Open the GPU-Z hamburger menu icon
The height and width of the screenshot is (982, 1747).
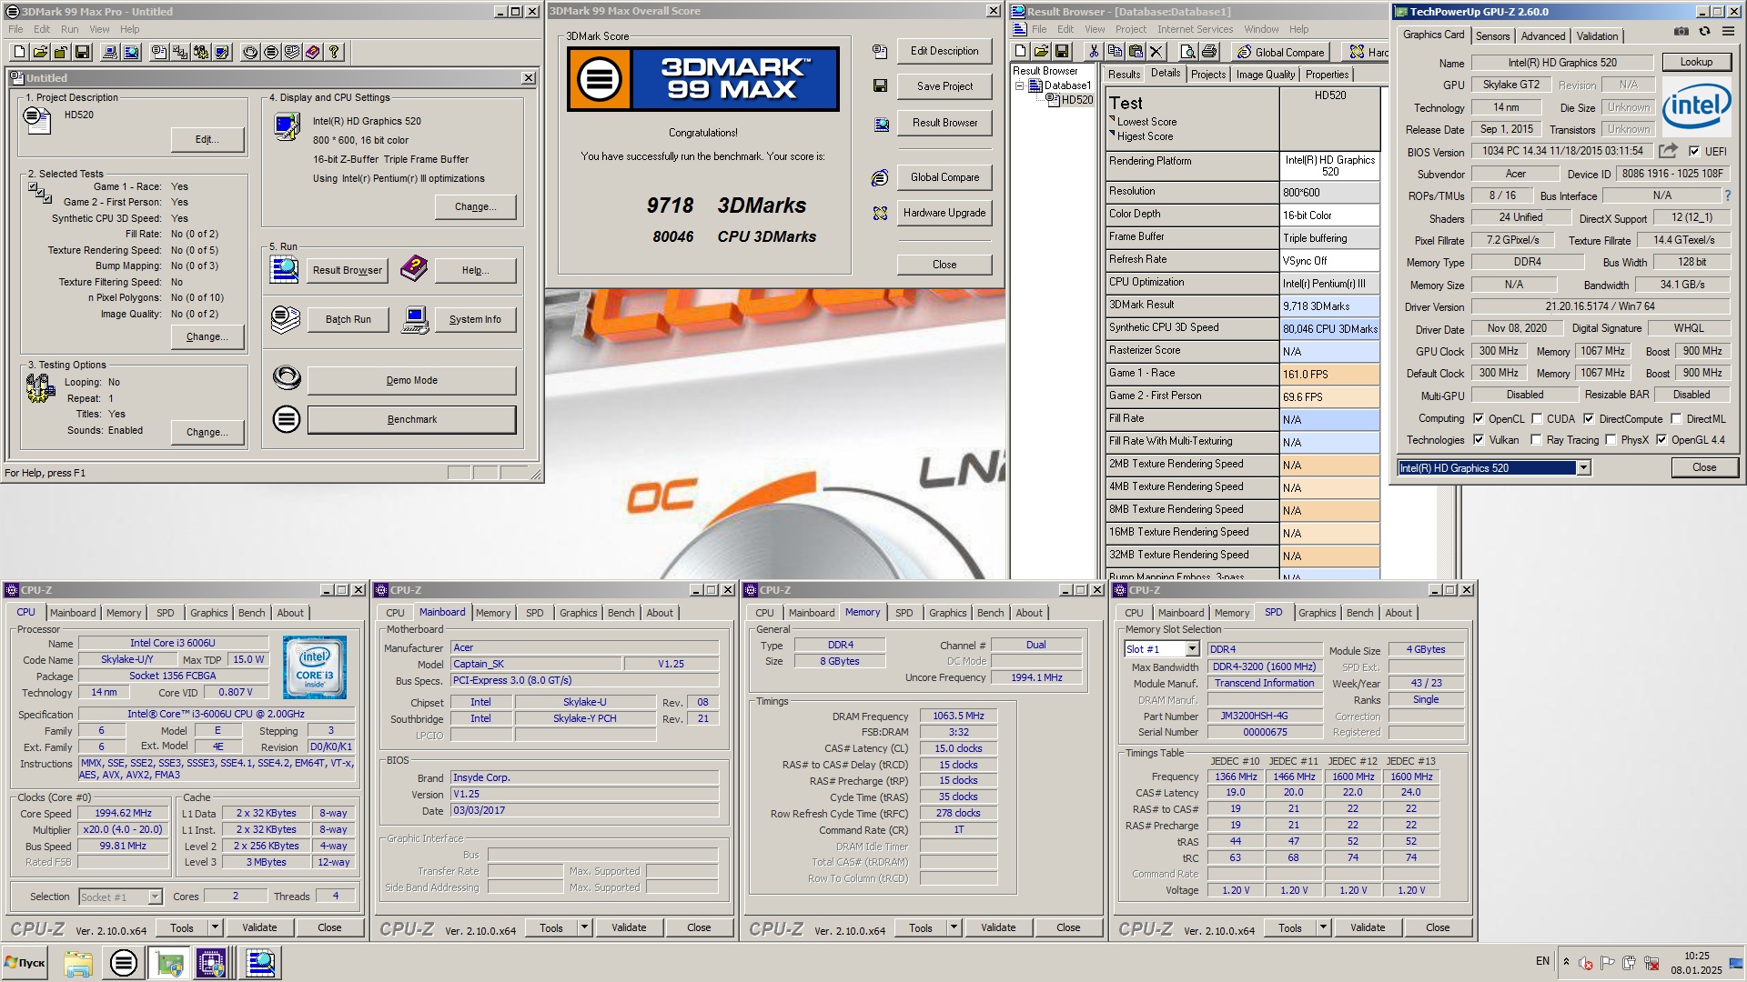pos(1727,31)
